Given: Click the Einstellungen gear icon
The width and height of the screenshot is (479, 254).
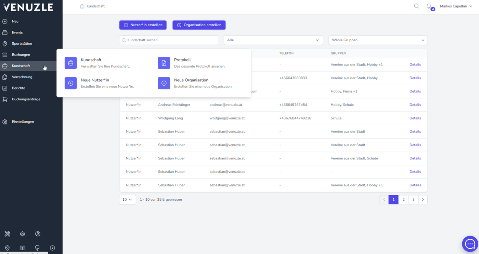Looking at the screenshot, I should 5,122.
